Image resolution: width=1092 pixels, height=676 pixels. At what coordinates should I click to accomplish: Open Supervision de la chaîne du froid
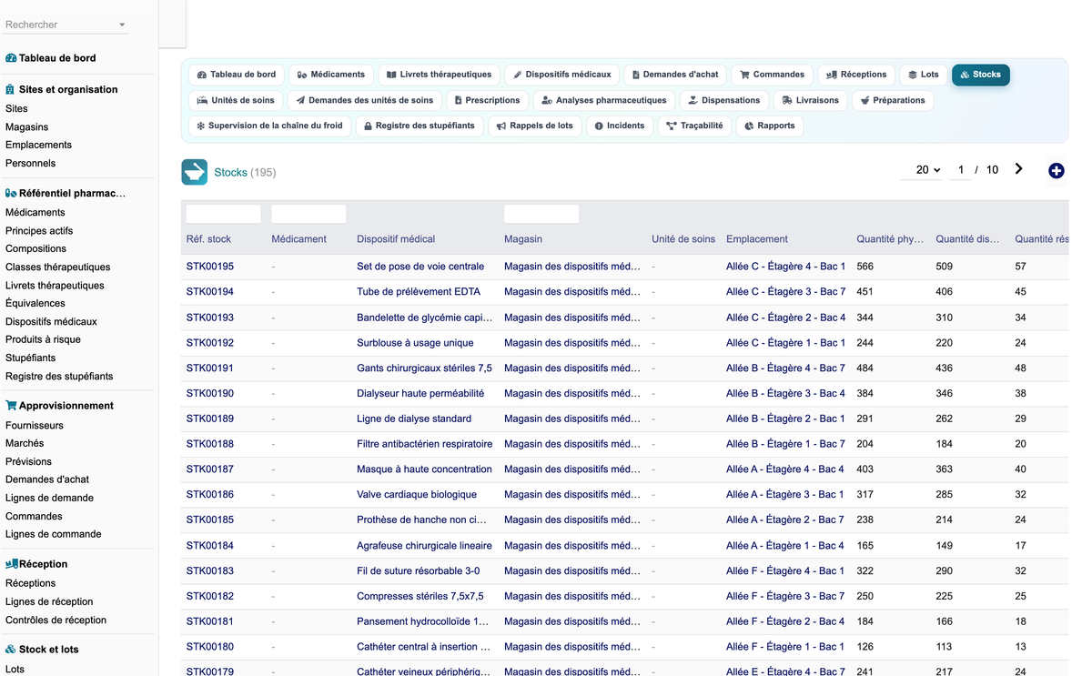[269, 126]
